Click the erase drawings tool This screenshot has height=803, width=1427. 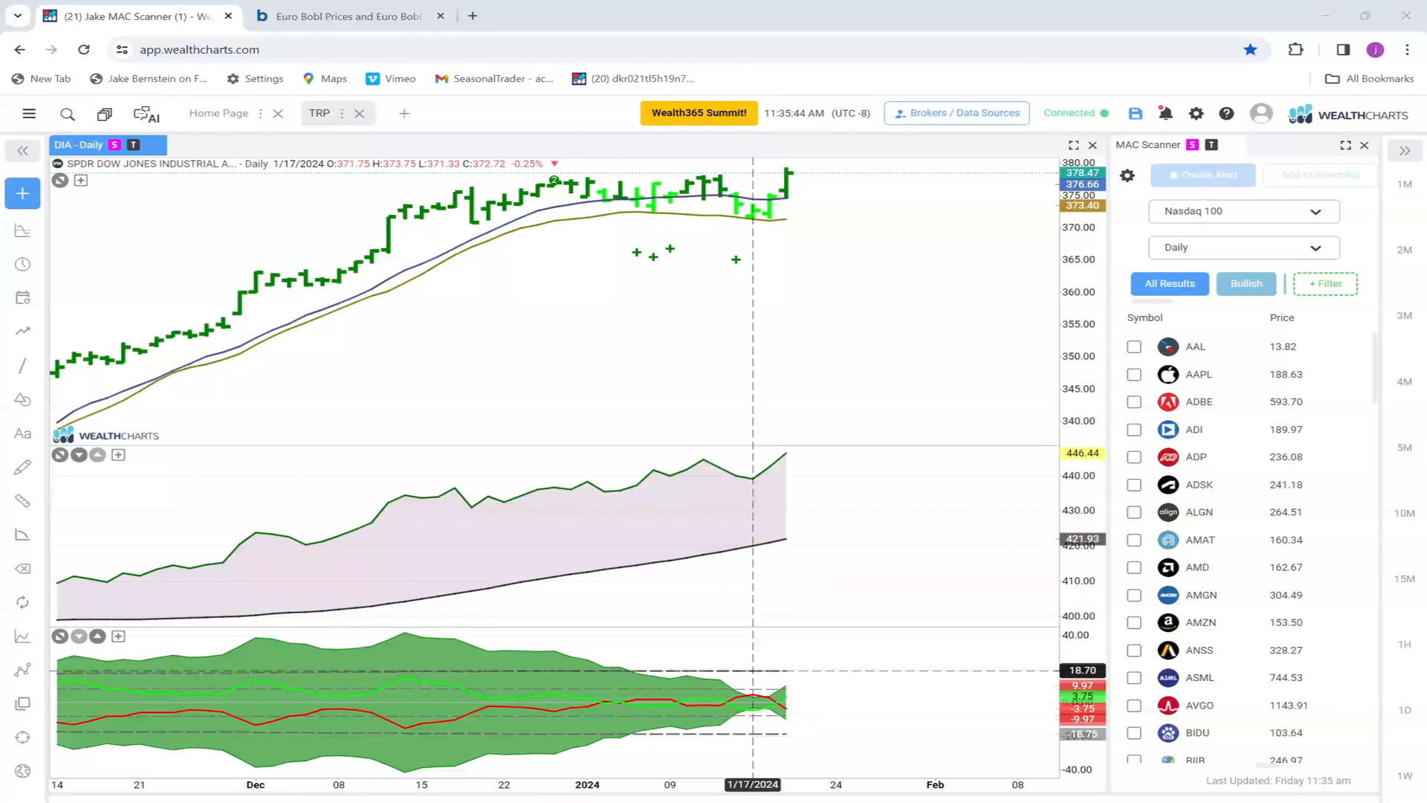coord(22,569)
